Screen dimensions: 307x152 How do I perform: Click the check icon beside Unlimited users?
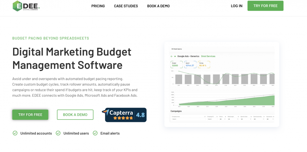(x=58, y=133)
